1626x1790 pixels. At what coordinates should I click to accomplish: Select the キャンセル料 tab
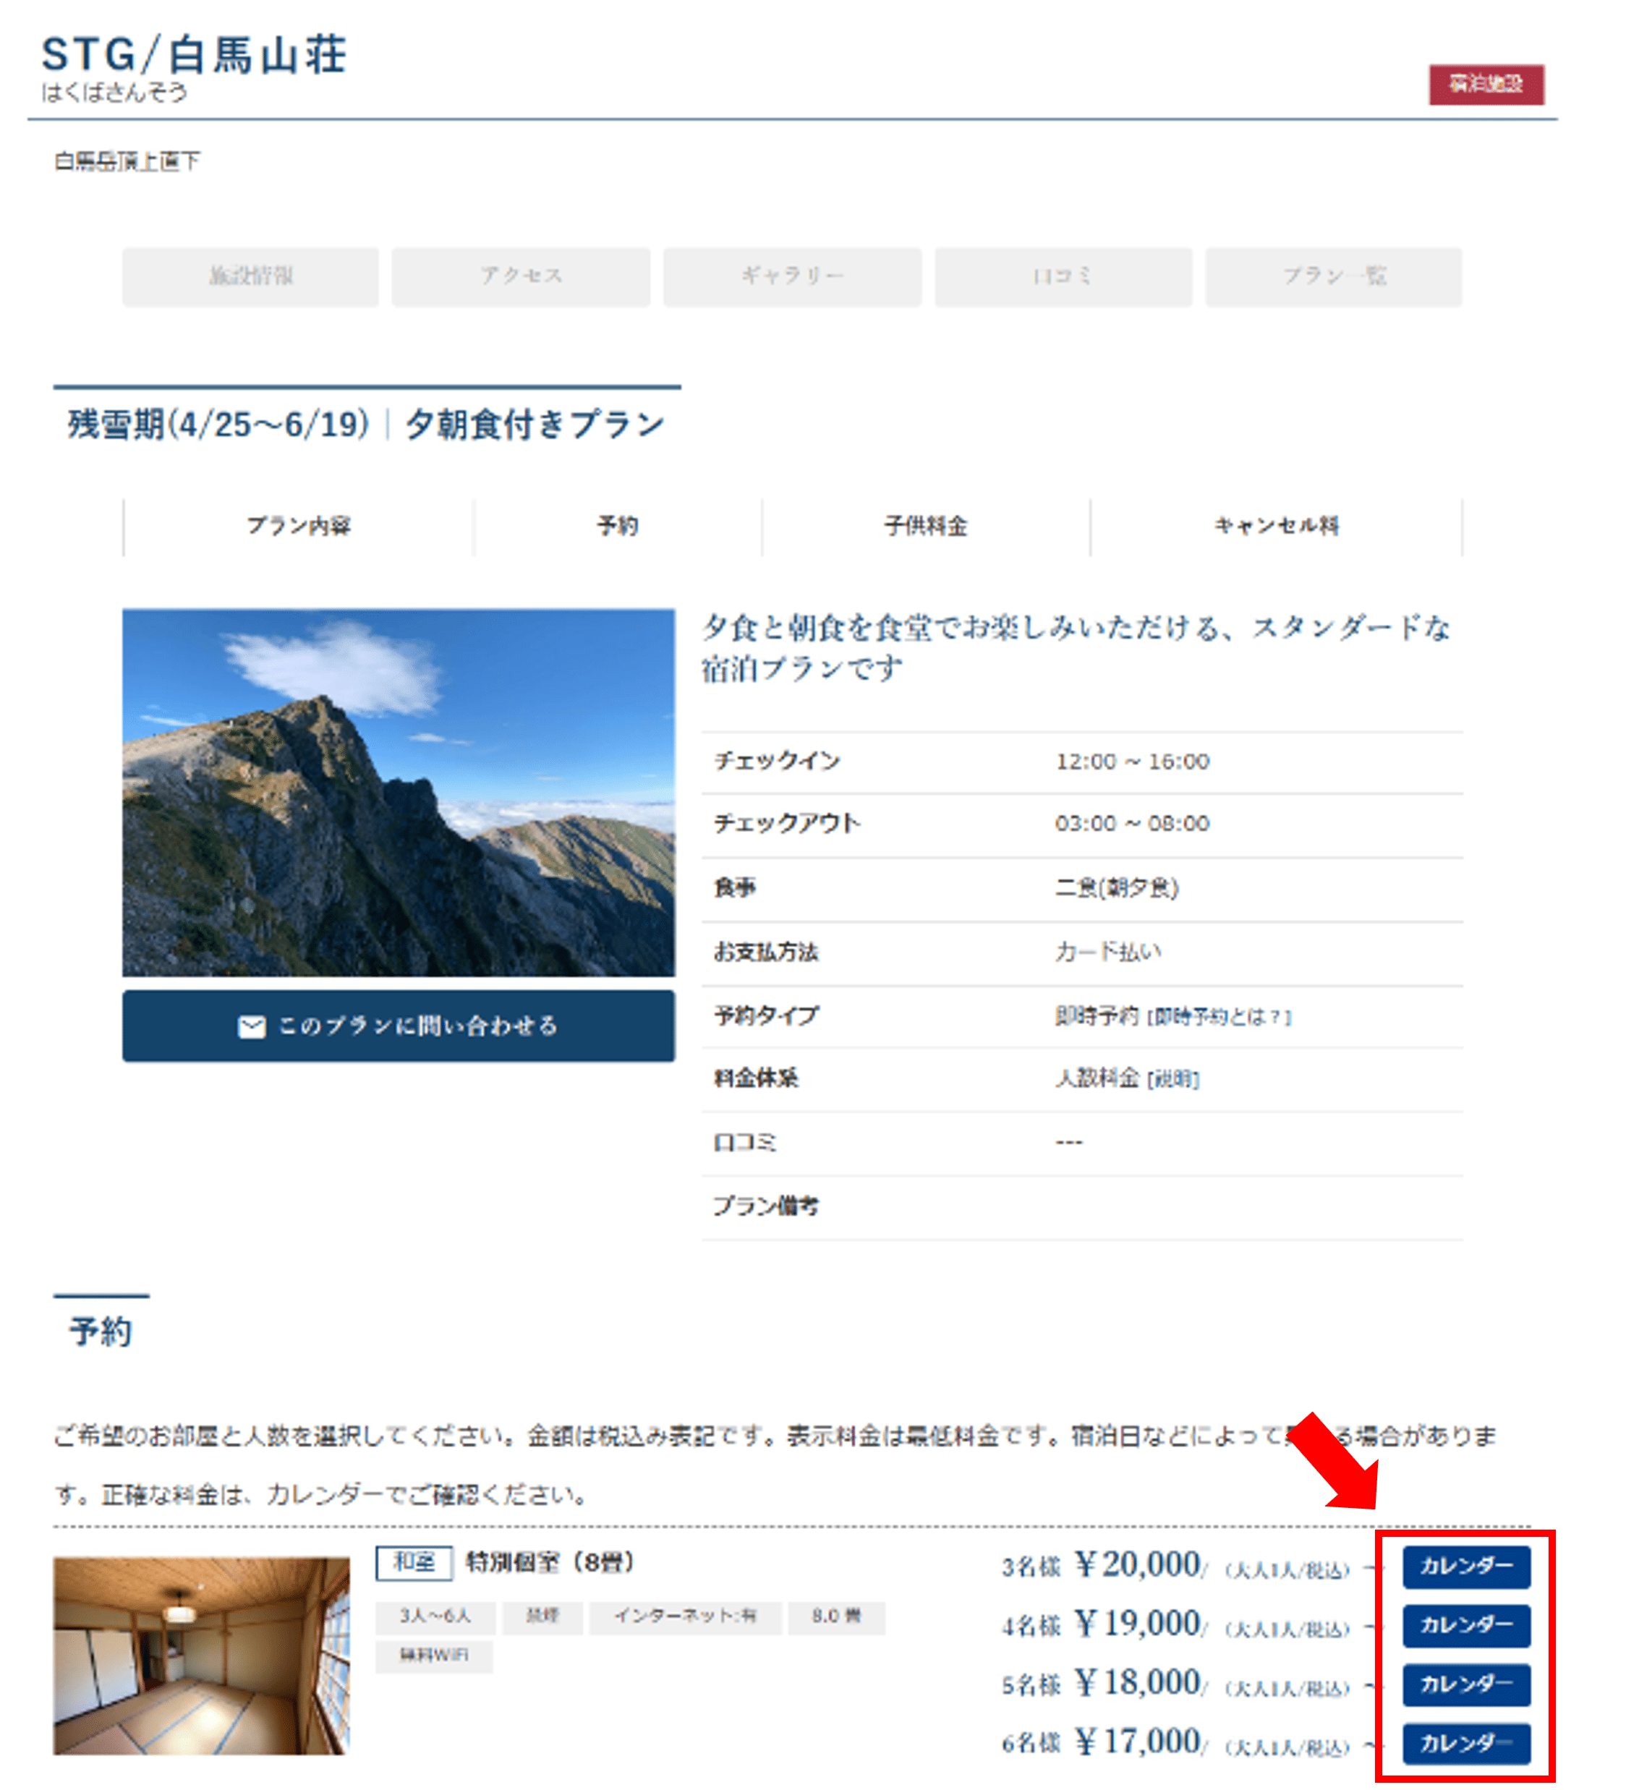[x=1276, y=527]
